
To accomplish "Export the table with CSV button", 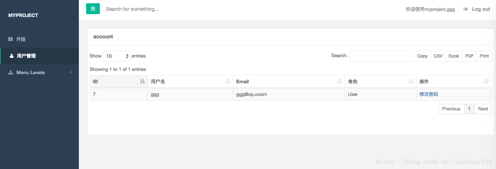I will click(438, 56).
